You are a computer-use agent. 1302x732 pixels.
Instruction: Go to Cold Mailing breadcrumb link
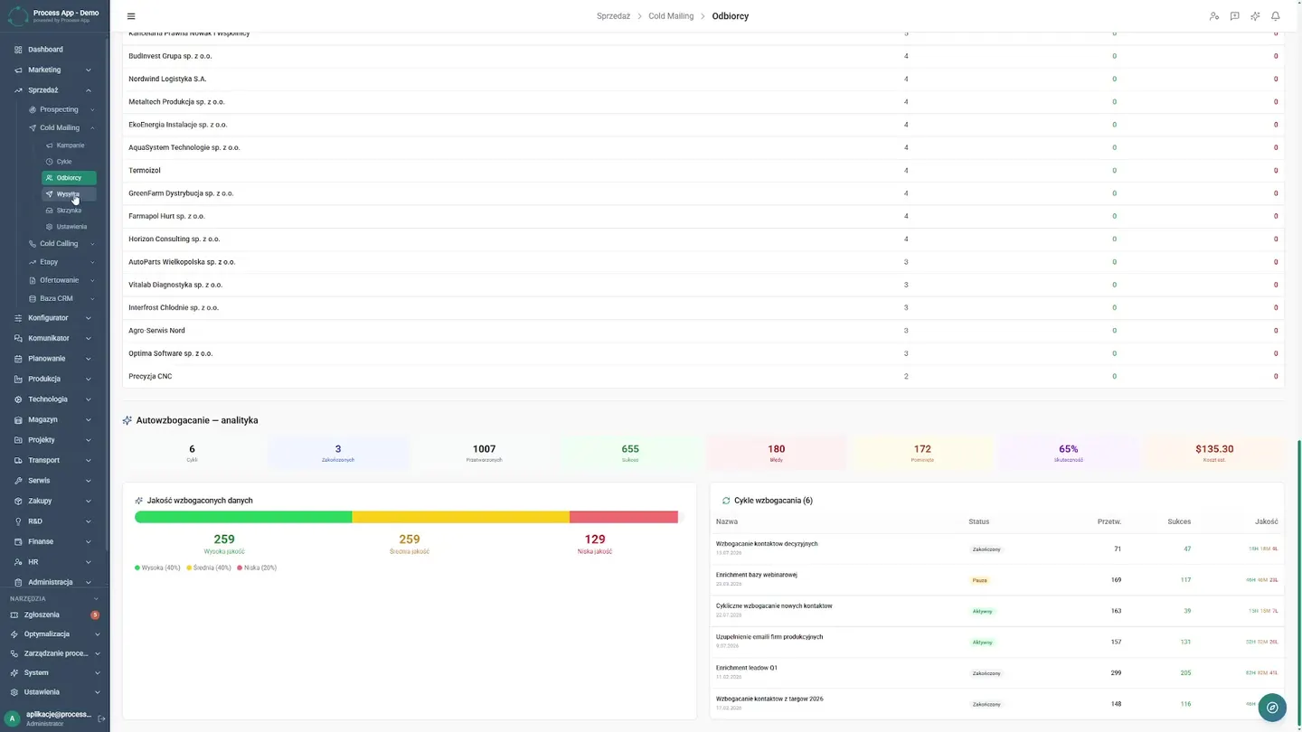671,16
